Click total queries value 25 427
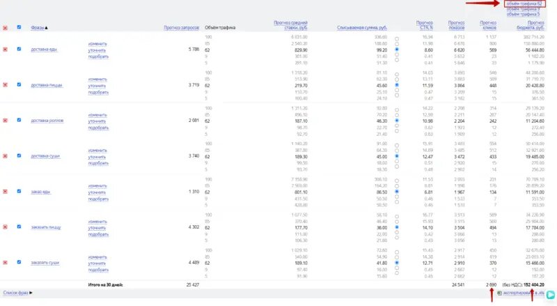This screenshot has width=557, height=306. (193, 285)
